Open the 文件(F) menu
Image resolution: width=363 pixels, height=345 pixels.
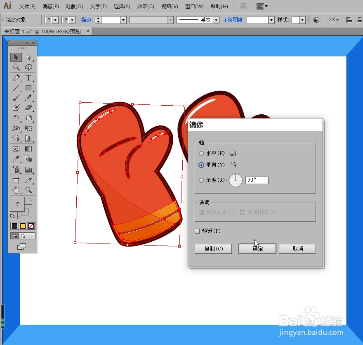point(27,7)
